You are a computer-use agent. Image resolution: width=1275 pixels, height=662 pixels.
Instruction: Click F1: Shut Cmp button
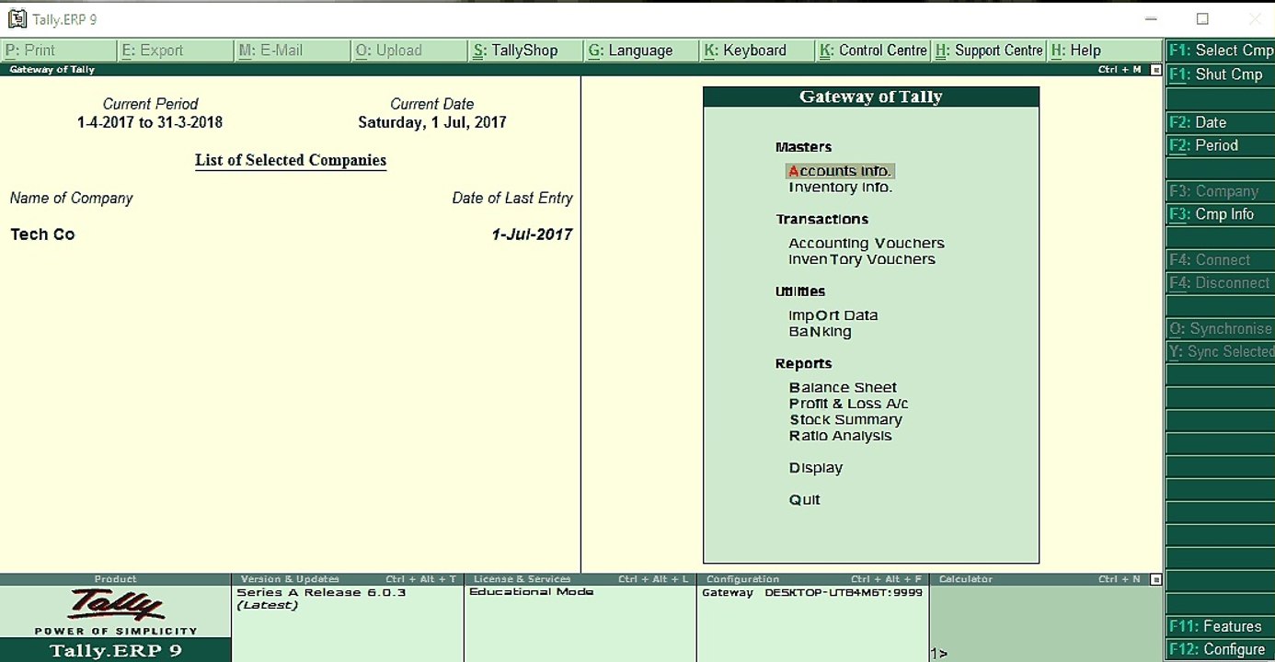[1221, 74]
